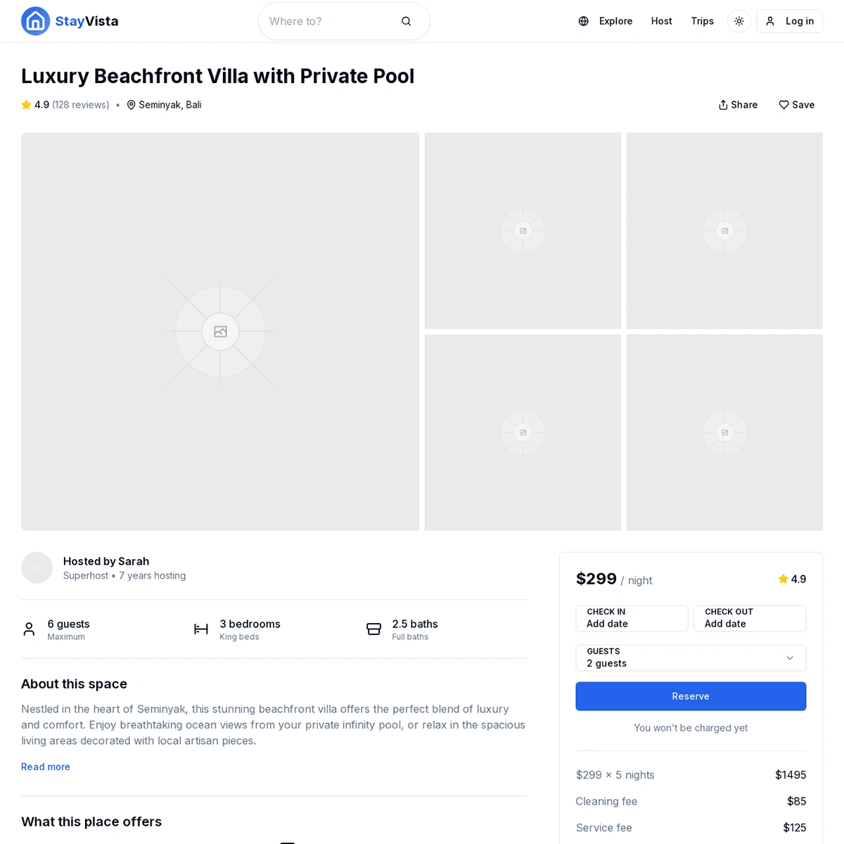This screenshot has width=844, height=844.
Task: Open the Check In date field
Action: pyautogui.click(x=631, y=618)
